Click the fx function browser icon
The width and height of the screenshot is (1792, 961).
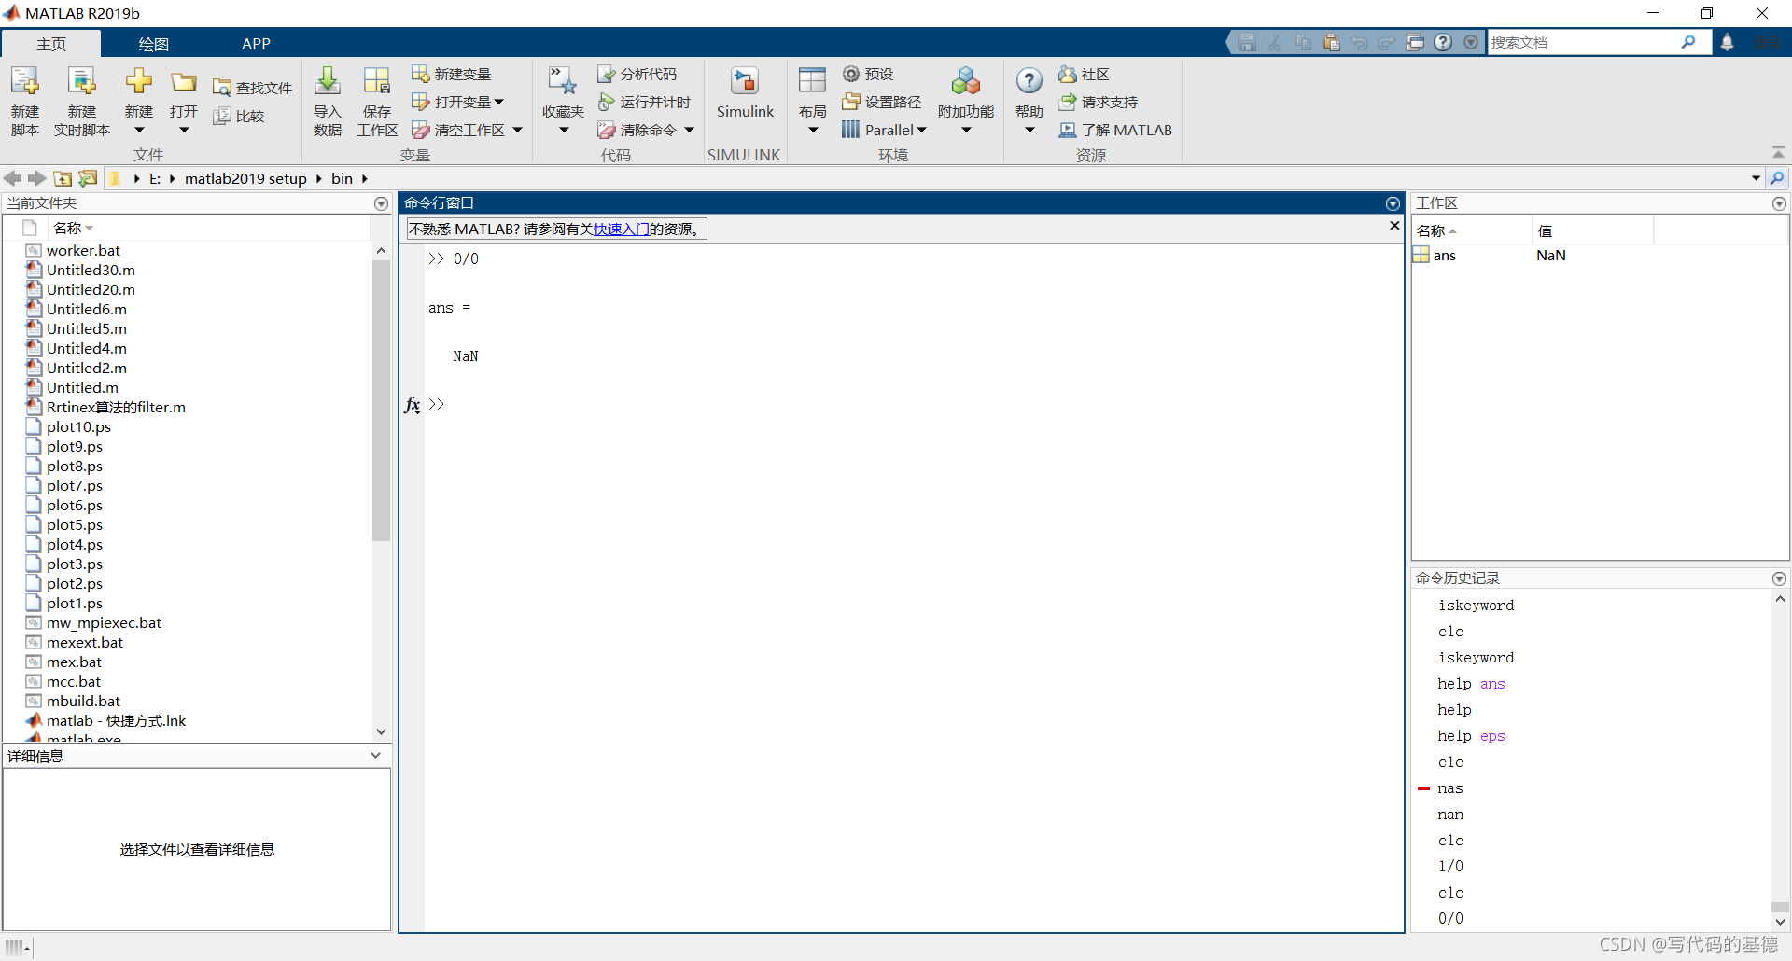413,405
